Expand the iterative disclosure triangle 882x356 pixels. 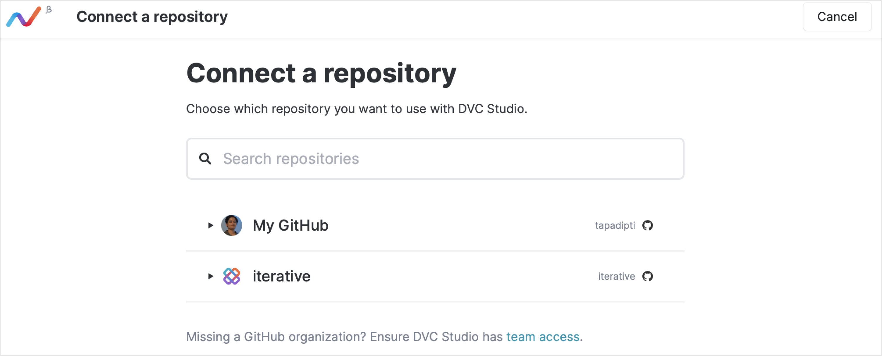(x=211, y=276)
